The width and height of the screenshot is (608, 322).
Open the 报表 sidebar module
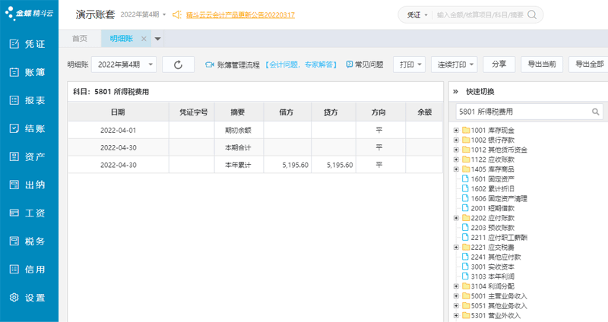(x=27, y=100)
